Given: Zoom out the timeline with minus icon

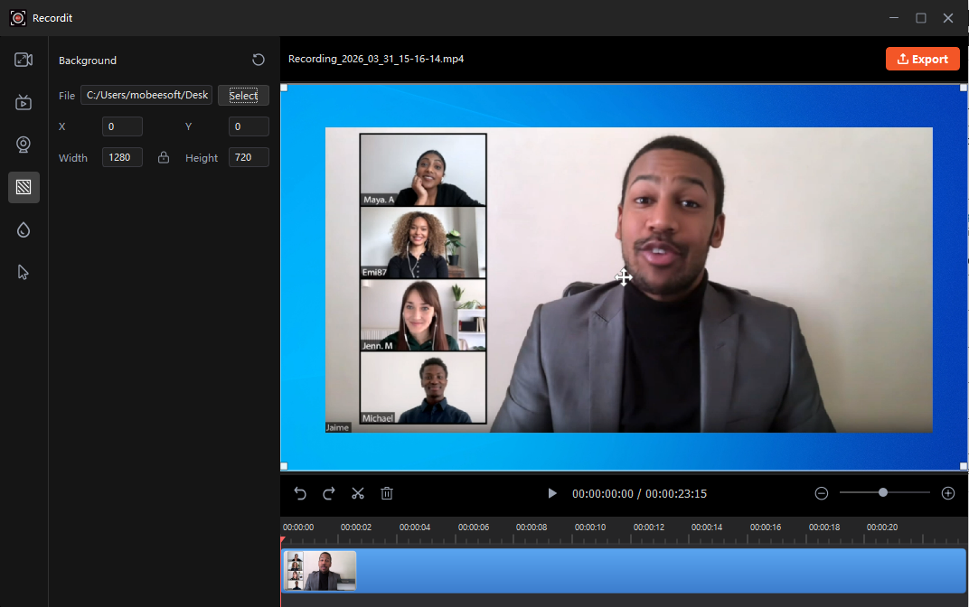Looking at the screenshot, I should pyautogui.click(x=821, y=493).
